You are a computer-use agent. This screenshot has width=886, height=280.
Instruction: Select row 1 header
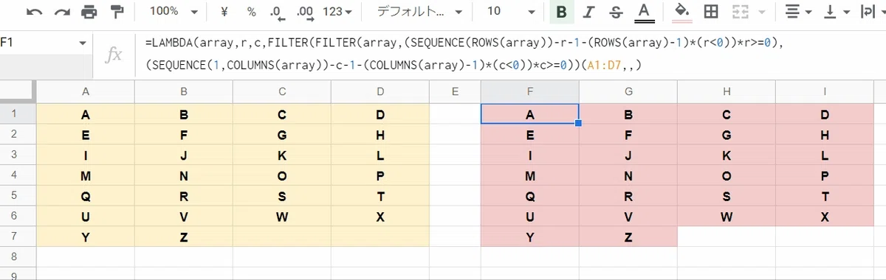coord(18,114)
